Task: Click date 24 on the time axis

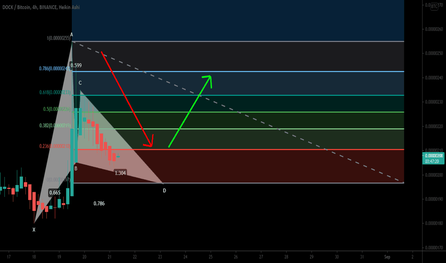Action: point(186,257)
